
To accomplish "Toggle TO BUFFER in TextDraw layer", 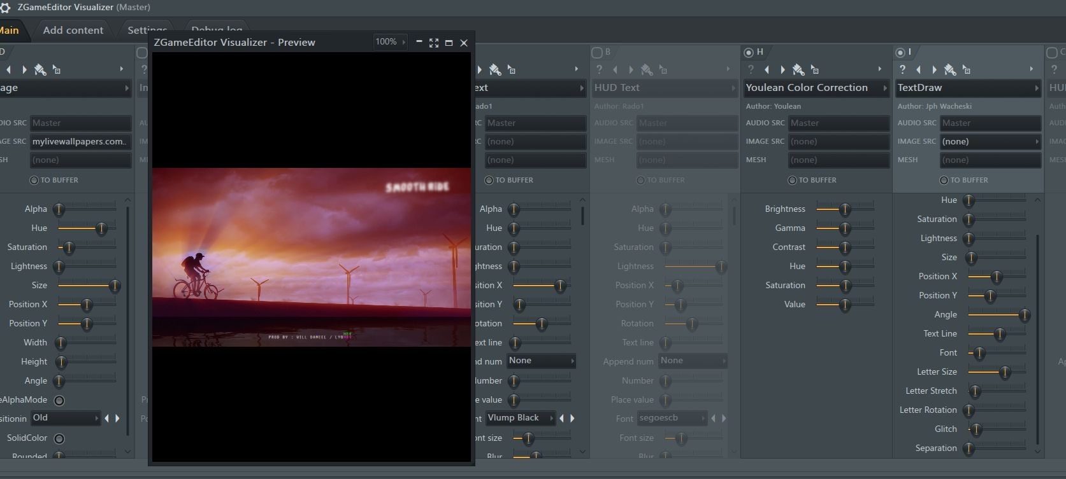I will click(944, 180).
